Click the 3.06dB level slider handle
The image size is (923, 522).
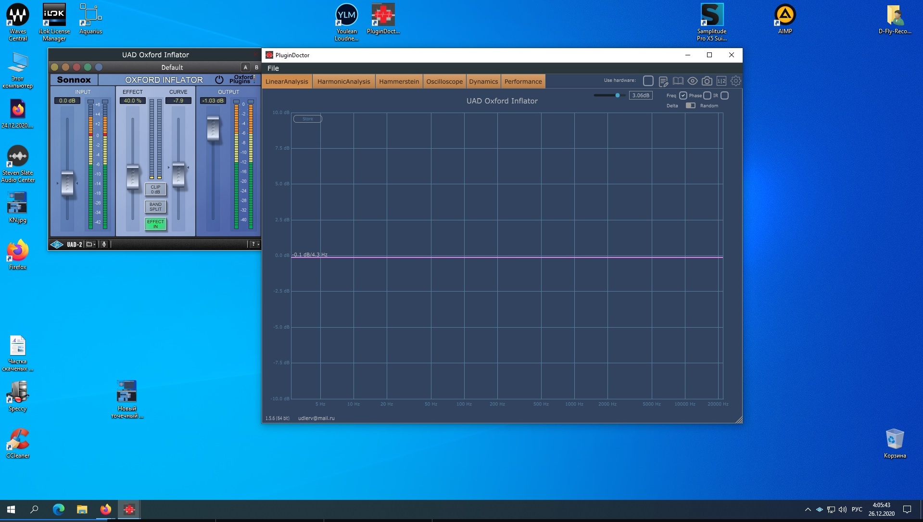tap(618, 95)
